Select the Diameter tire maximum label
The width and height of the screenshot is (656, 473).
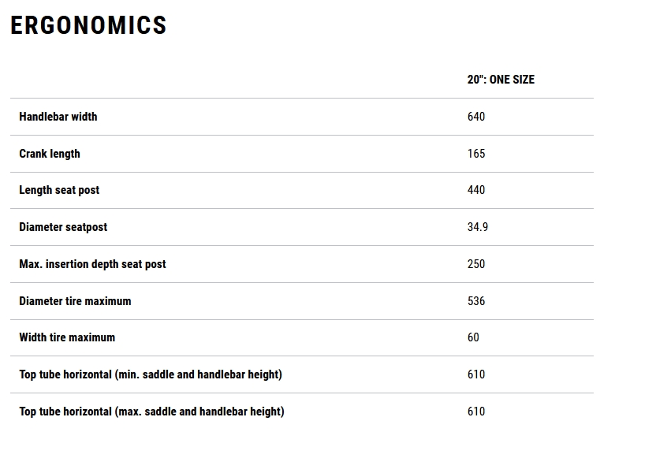[75, 301]
